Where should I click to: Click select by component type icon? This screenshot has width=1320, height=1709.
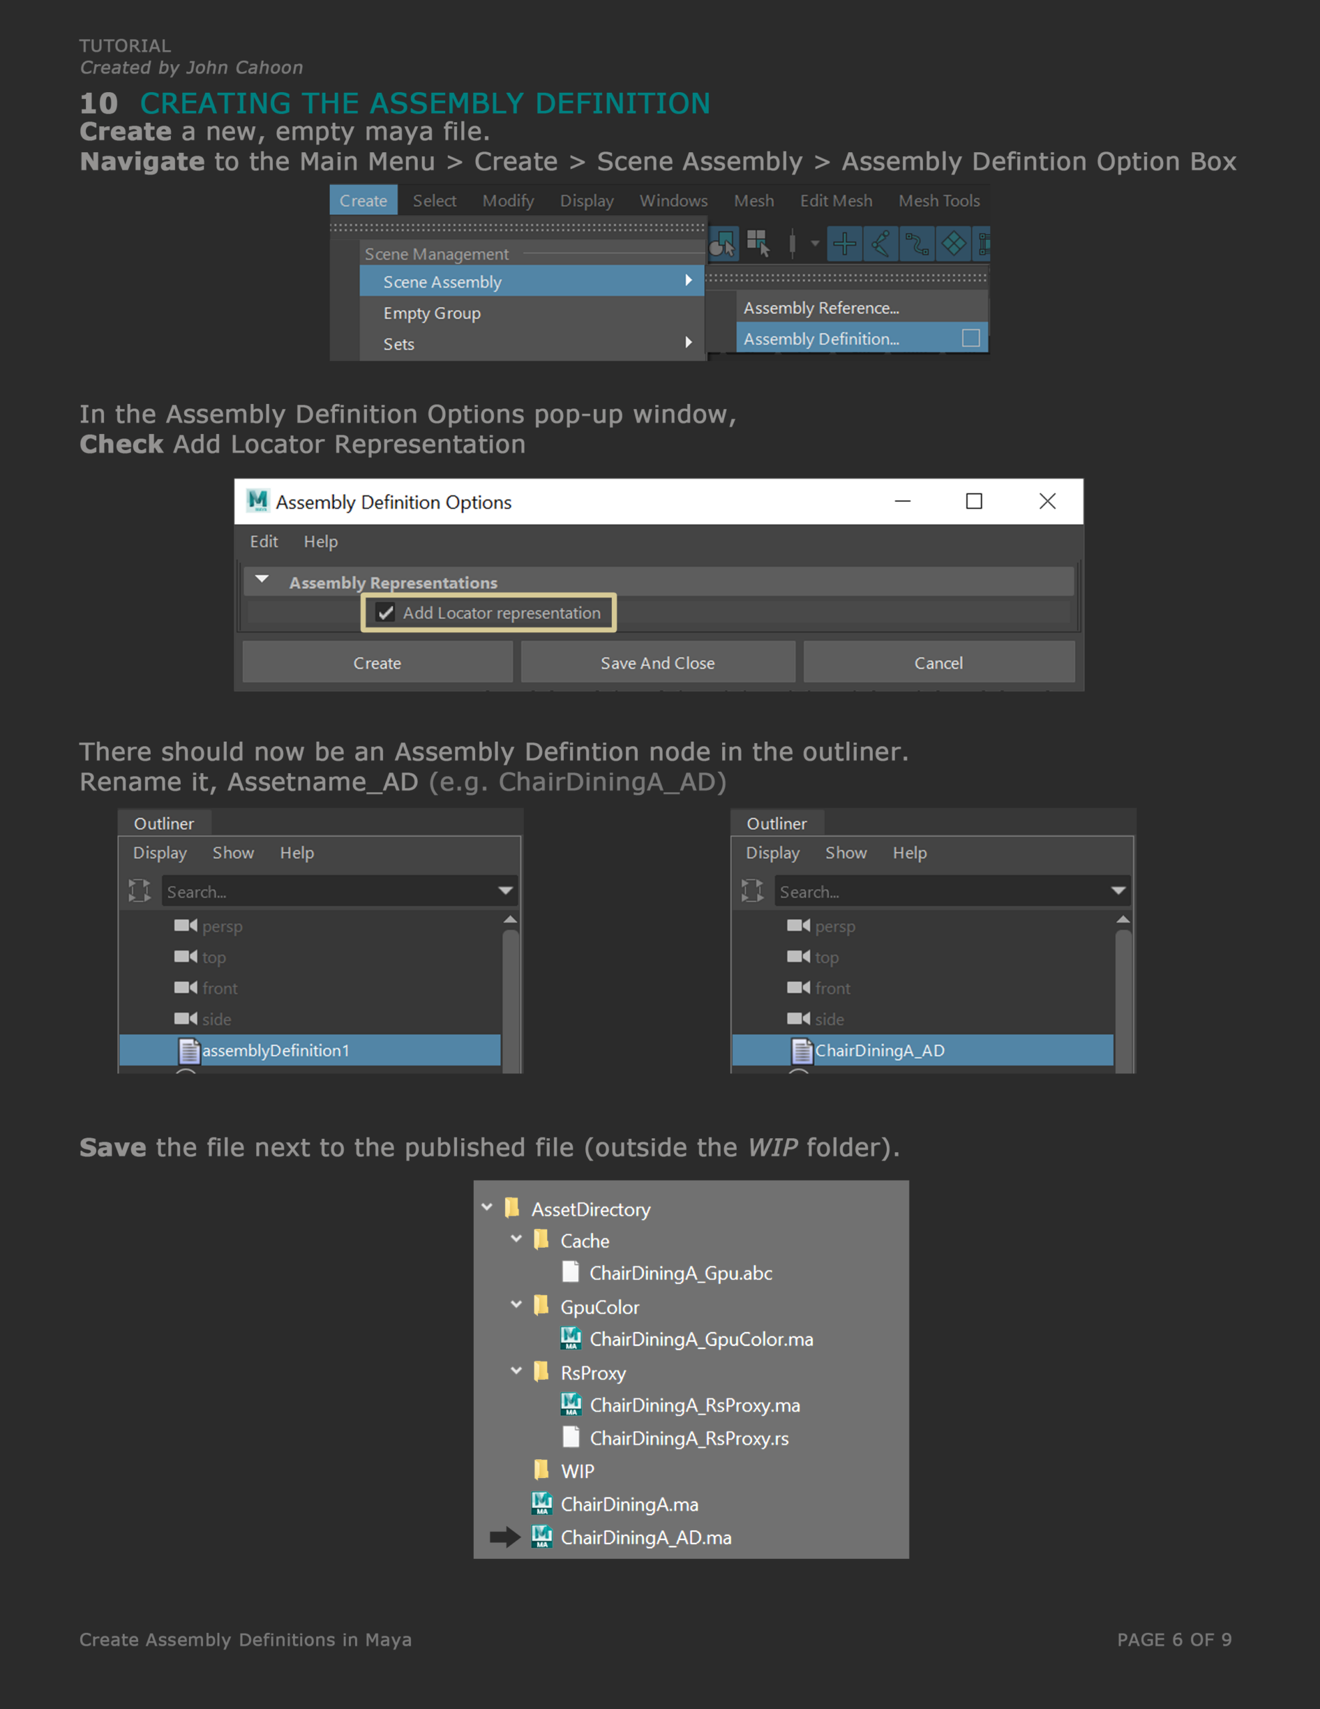tap(757, 244)
